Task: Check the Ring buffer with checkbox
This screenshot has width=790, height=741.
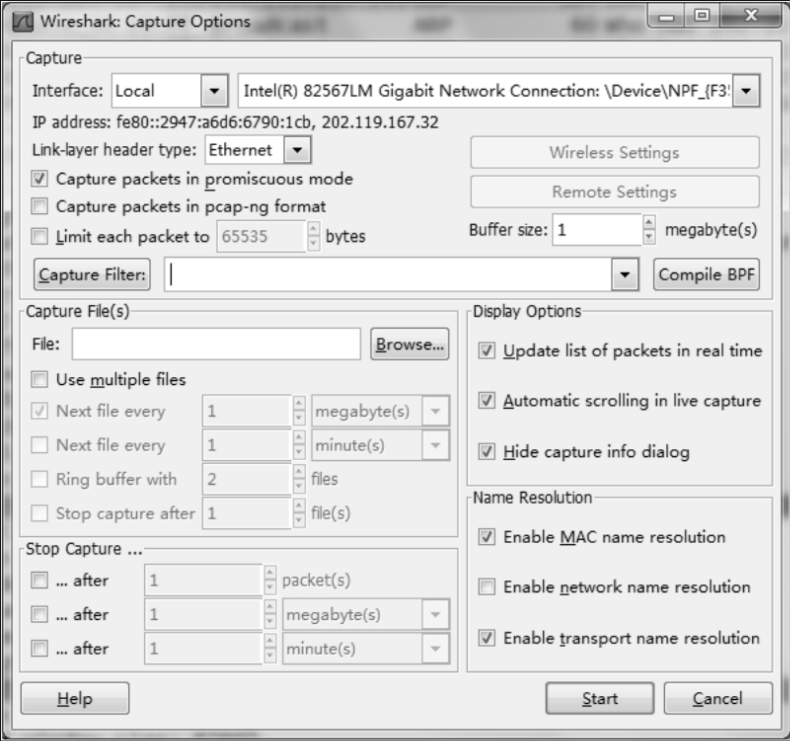Action: click(39, 479)
